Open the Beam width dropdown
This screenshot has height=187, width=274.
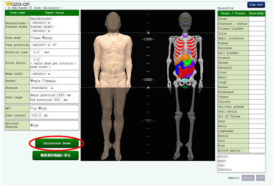pos(41,74)
